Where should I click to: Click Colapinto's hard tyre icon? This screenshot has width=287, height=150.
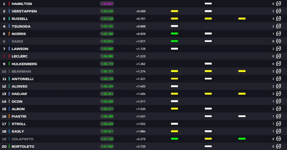278,139
